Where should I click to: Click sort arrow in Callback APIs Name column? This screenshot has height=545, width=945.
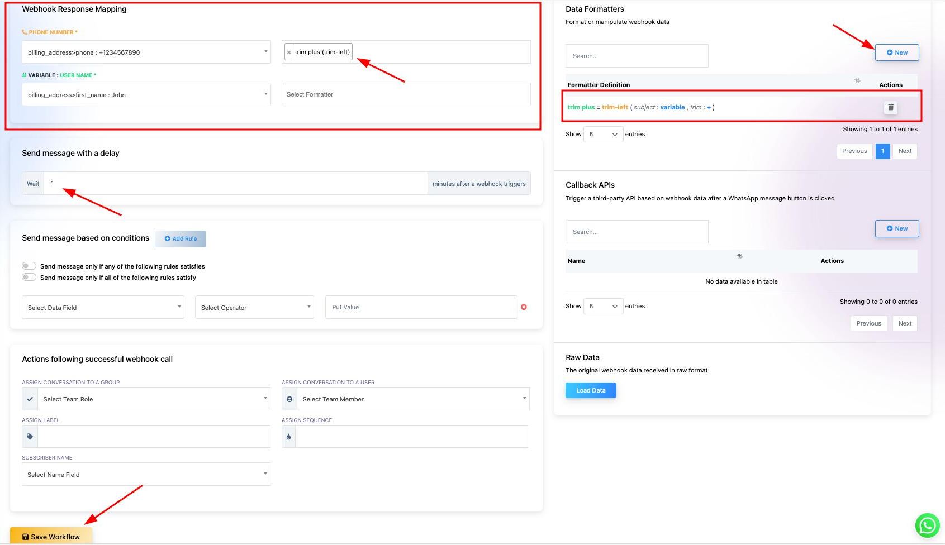pyautogui.click(x=739, y=256)
